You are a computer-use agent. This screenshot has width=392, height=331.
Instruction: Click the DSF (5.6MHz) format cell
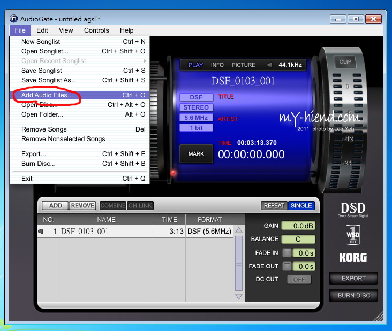click(x=209, y=232)
